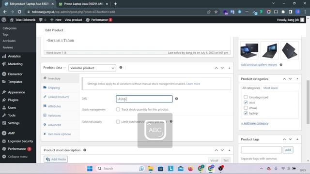Select third gallery laptop thumbnail
Image resolution: width=310 pixels, height=174 pixels.
pos(290,50)
